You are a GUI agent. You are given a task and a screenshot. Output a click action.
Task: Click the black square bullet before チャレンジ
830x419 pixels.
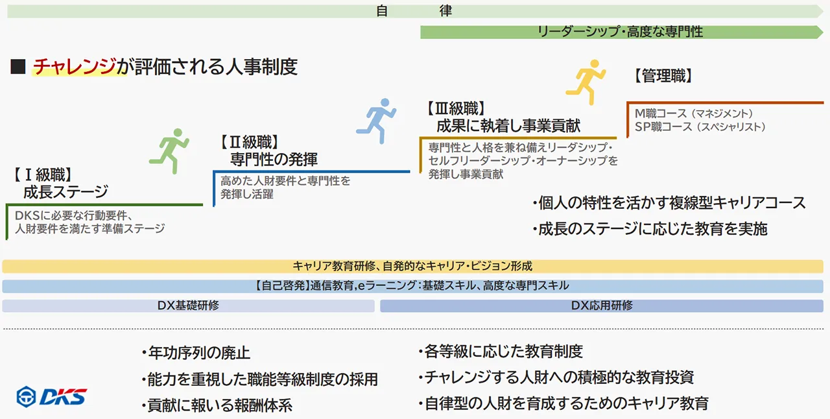pyautogui.click(x=18, y=66)
